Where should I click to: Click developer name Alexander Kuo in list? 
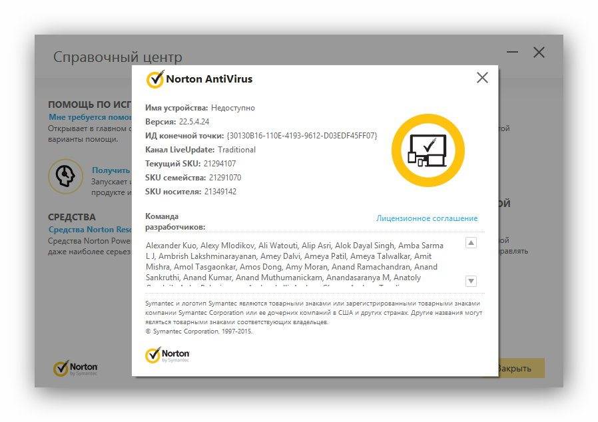[x=171, y=246]
